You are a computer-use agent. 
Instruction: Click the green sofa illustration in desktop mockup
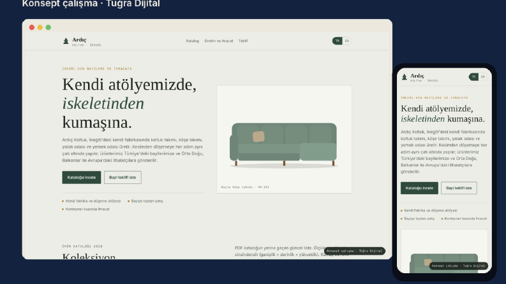coord(283,145)
